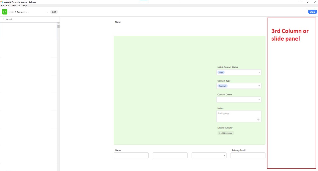Click the Primary Email label
The image size is (318, 171).
238,150
